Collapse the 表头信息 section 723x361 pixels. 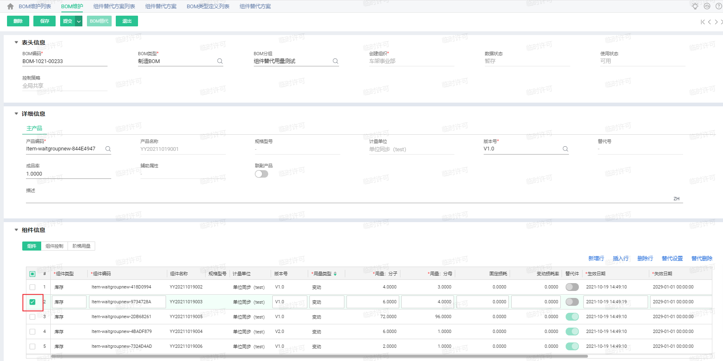(16, 42)
